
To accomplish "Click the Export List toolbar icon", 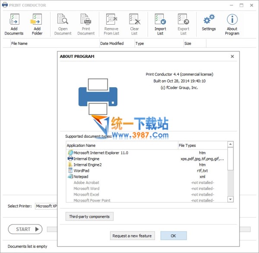I will pos(183,19).
